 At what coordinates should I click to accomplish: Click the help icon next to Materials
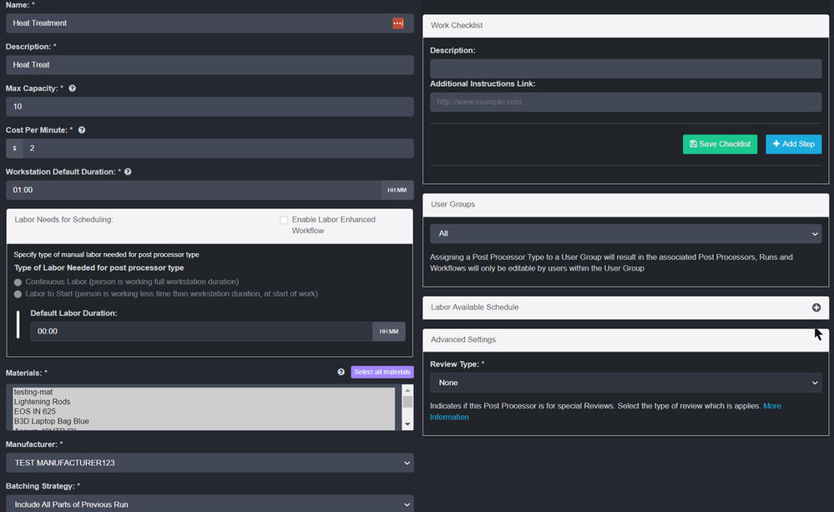(x=340, y=372)
